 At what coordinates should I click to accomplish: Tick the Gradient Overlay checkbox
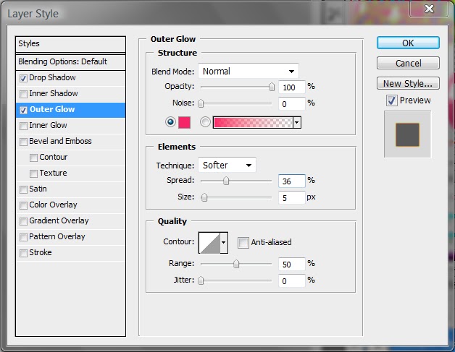point(23,221)
